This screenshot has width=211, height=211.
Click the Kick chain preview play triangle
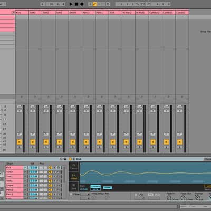(x=22, y=97)
